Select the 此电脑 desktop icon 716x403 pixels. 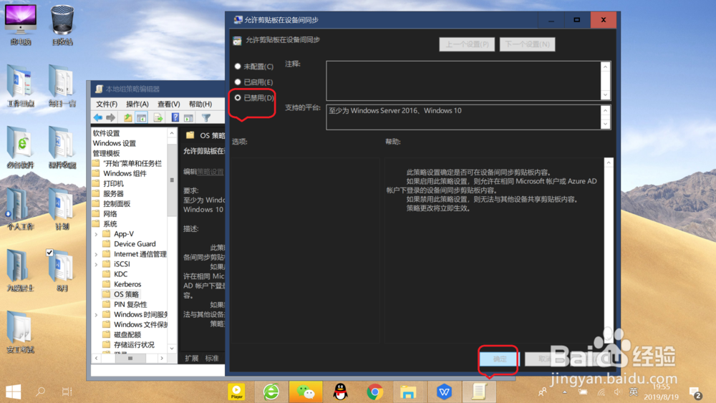coord(21,25)
